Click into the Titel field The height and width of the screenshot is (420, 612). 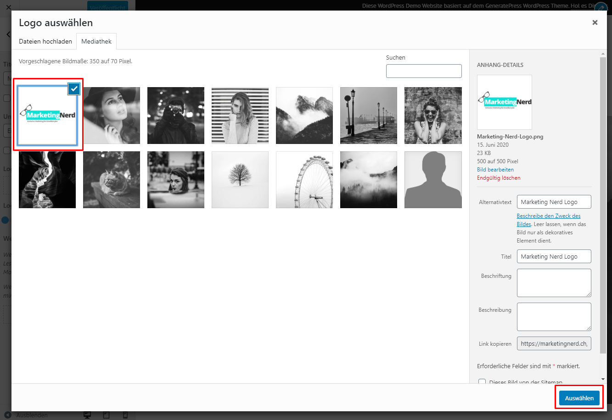click(554, 256)
